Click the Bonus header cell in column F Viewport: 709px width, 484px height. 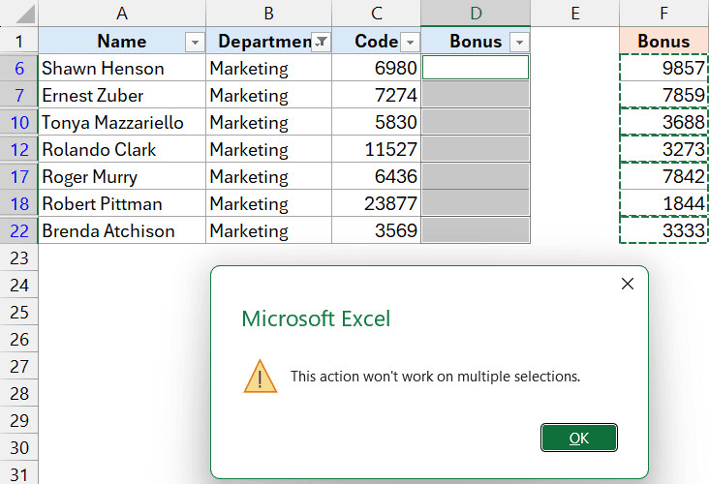pos(663,42)
